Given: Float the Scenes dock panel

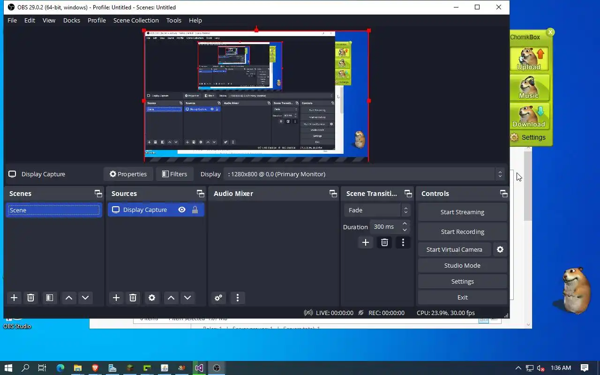Looking at the screenshot, I should pos(98,194).
